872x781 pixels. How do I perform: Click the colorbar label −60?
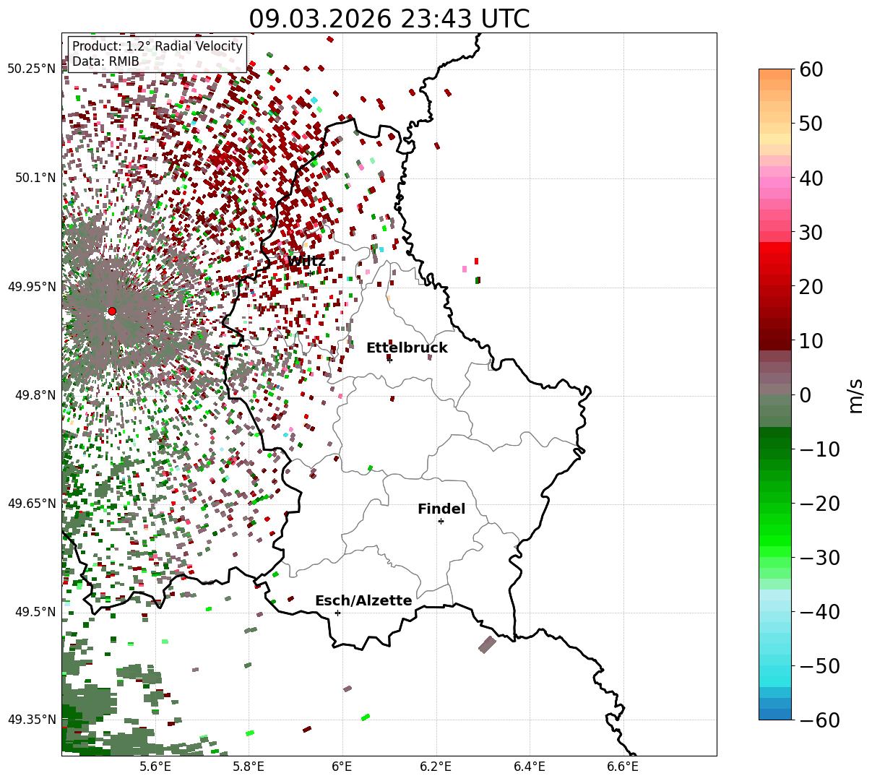[x=819, y=720]
